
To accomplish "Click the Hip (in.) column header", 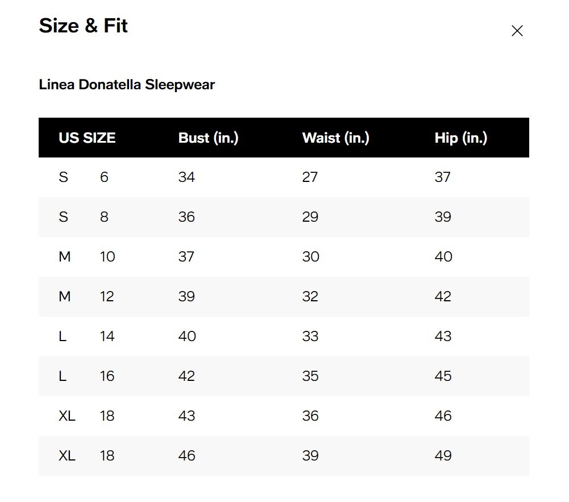I will [461, 138].
